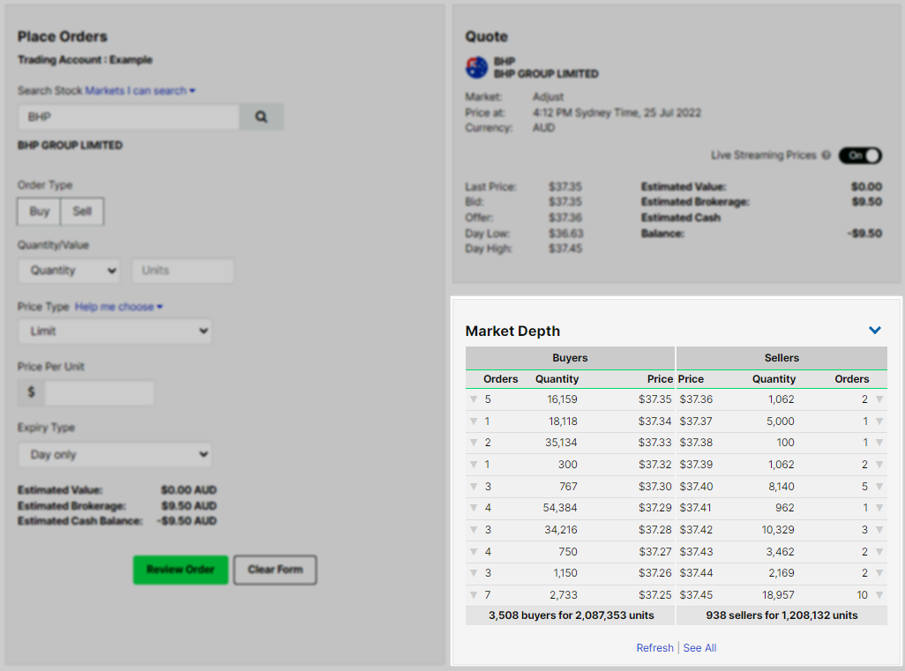Screen dimensions: 905x671
Task: Collapse the Market Depth panel chevron
Action: click(875, 330)
